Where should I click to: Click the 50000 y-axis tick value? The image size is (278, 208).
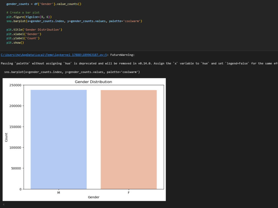(16, 168)
